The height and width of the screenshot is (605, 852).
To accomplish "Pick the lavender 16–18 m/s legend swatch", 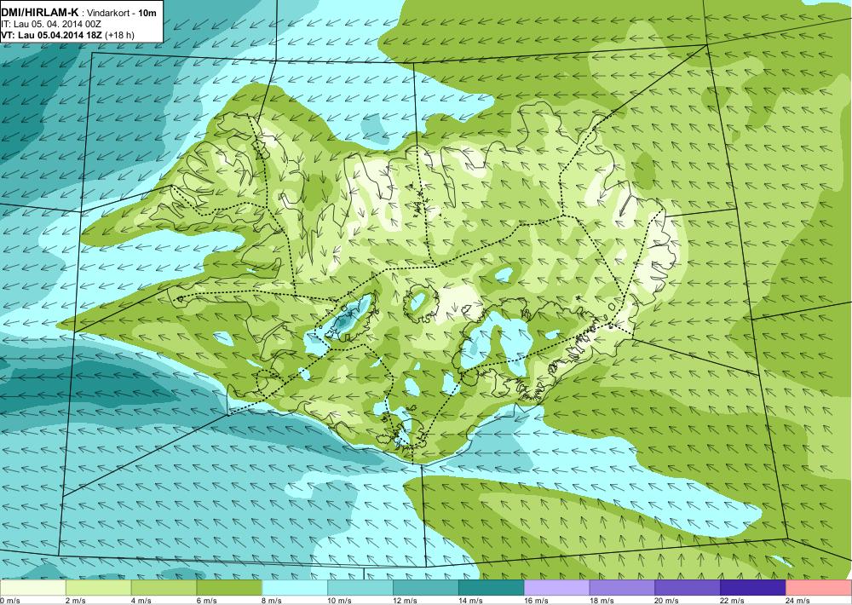I will point(557,588).
